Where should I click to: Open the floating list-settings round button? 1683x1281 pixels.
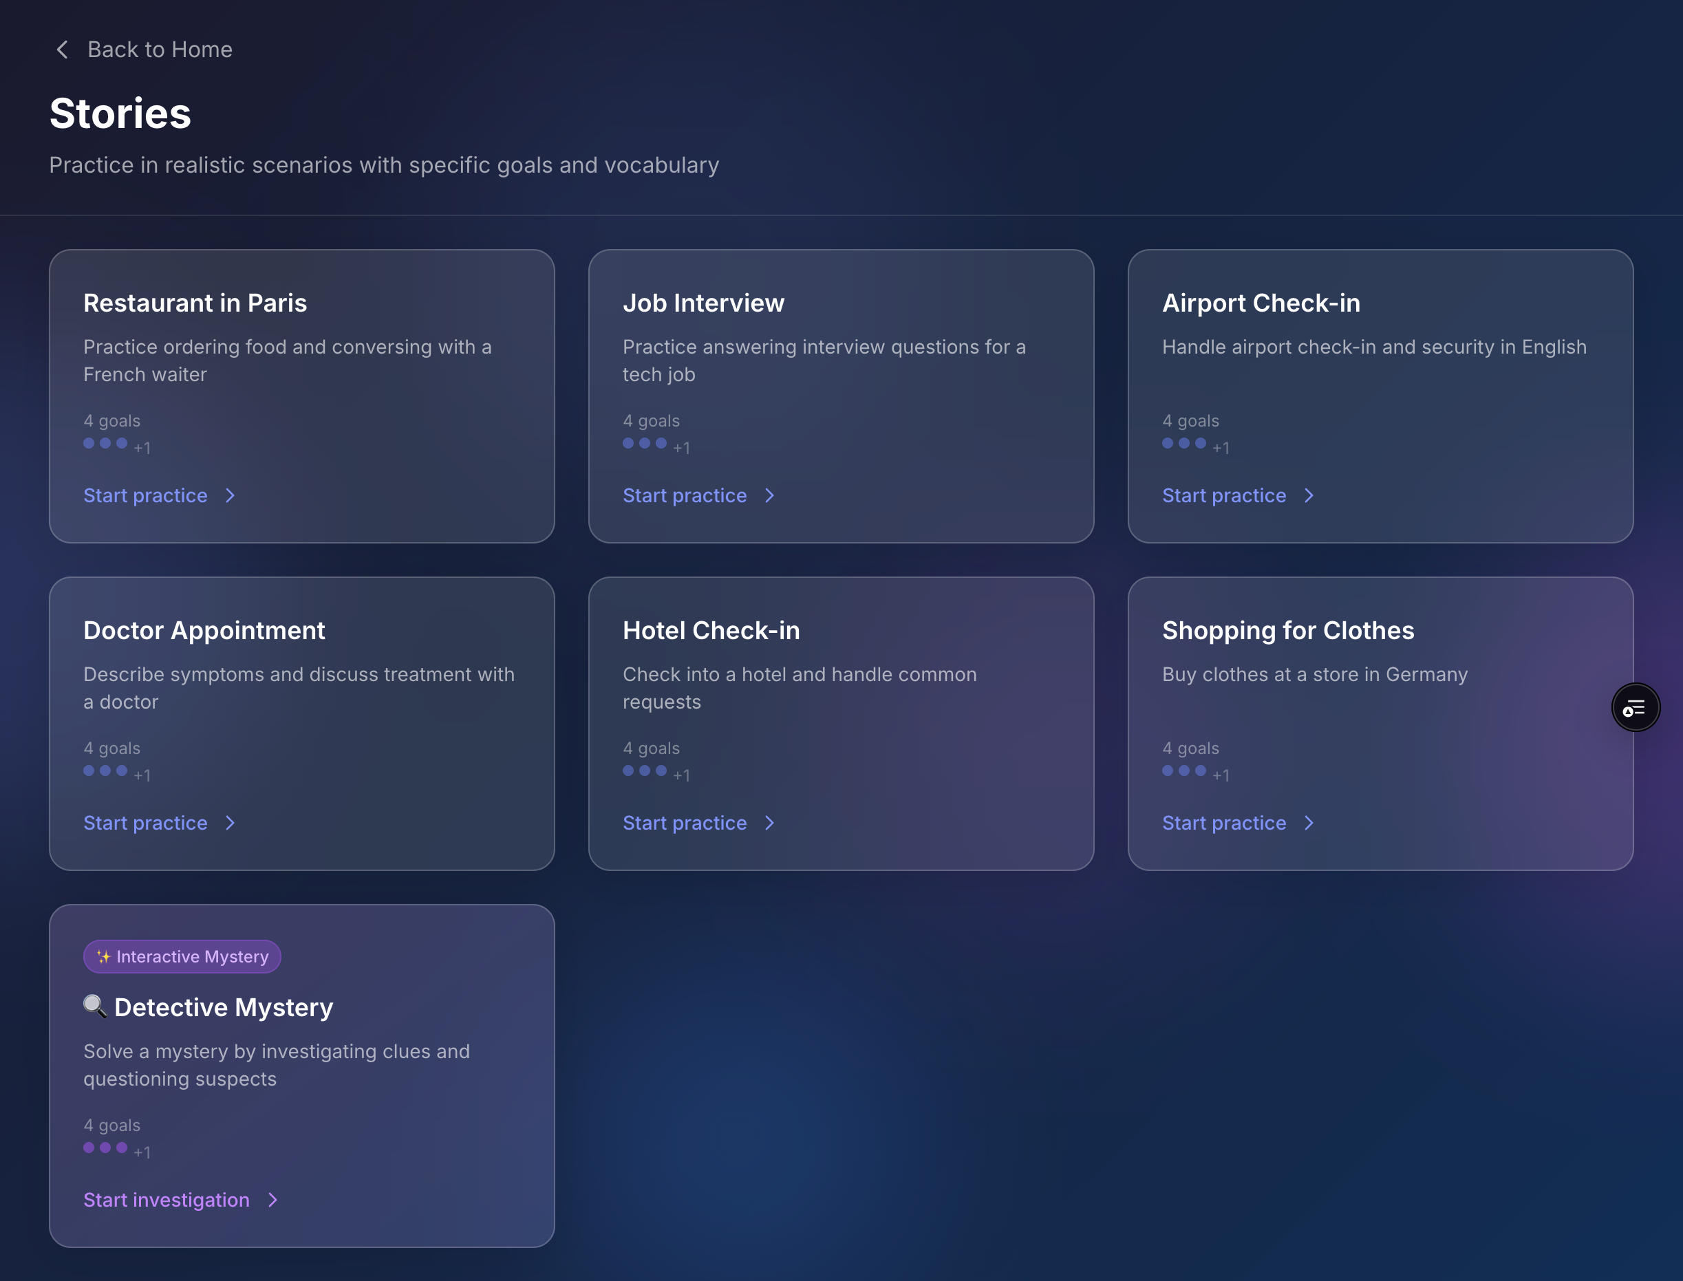pyautogui.click(x=1634, y=709)
